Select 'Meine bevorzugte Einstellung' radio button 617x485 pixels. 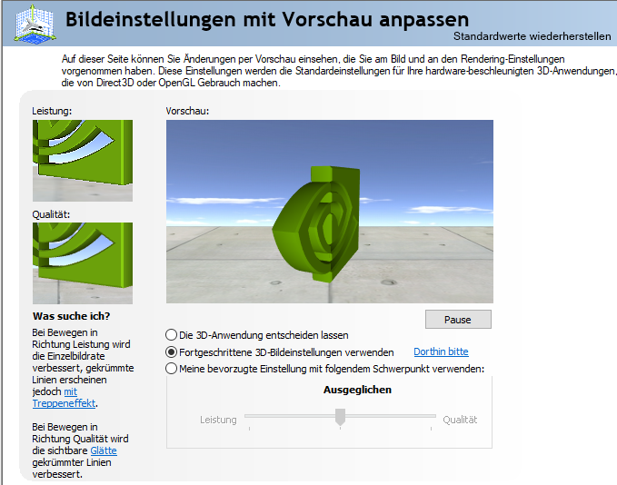point(171,369)
